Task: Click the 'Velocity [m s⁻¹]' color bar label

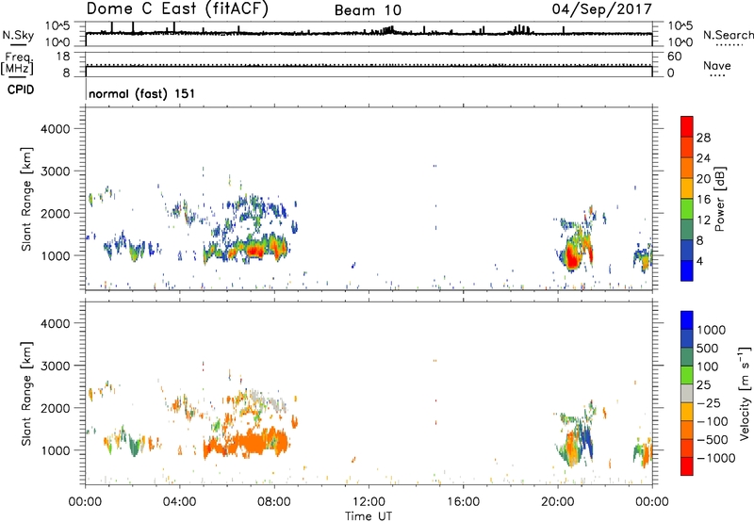Action: tap(745, 393)
